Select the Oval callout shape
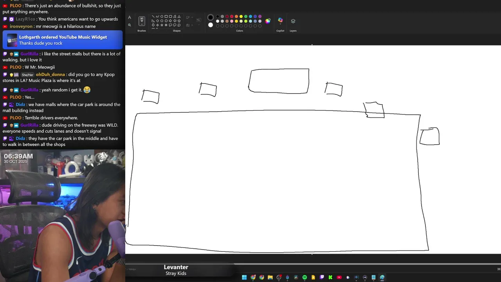The height and width of the screenshot is (282, 501). [x=175, y=25]
